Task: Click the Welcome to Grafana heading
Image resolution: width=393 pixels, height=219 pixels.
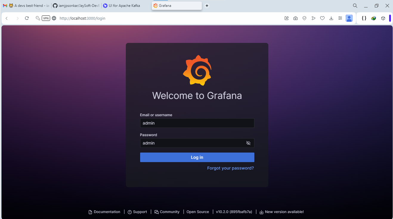Action: 197,96
